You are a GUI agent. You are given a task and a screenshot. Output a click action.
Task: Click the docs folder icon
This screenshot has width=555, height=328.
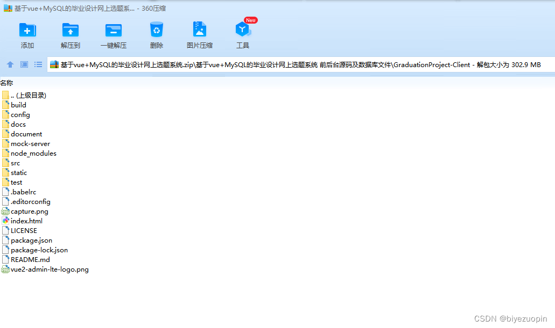[x=5, y=125]
